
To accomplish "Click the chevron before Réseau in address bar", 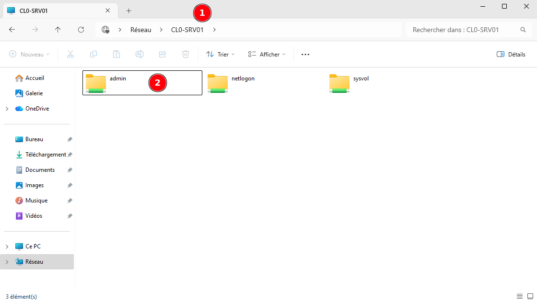I will coord(120,30).
